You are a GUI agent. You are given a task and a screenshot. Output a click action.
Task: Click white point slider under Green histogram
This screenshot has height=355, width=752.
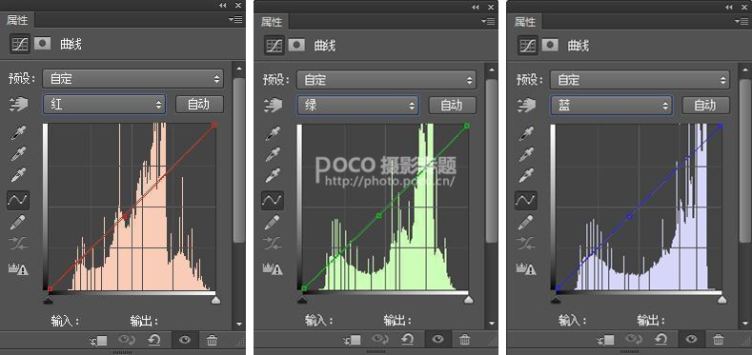(469, 300)
